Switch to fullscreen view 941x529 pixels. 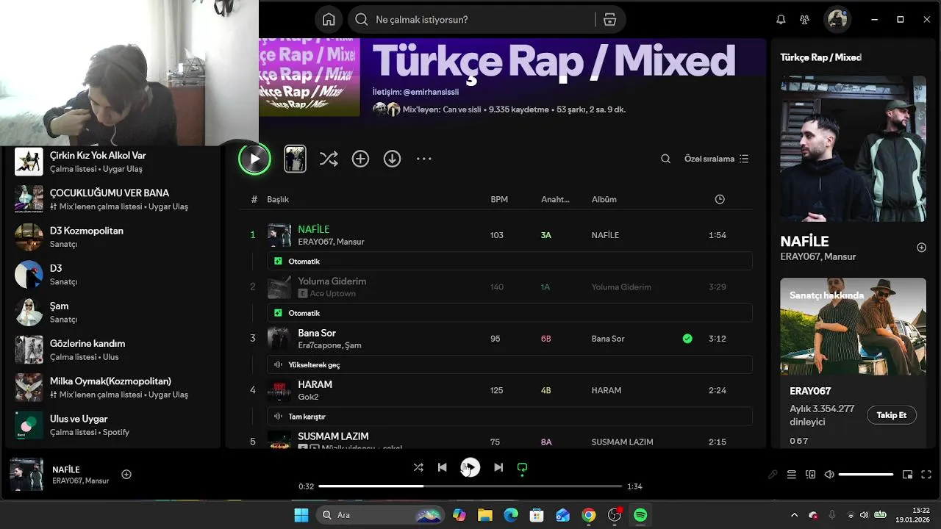tap(926, 475)
